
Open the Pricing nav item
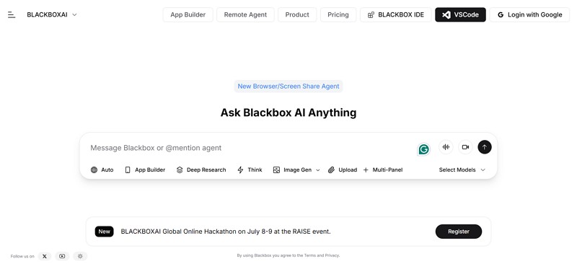[338, 14]
